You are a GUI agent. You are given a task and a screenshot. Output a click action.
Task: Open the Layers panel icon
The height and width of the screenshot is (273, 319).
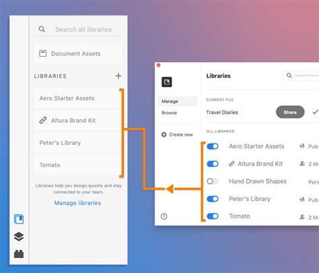pos(19,237)
